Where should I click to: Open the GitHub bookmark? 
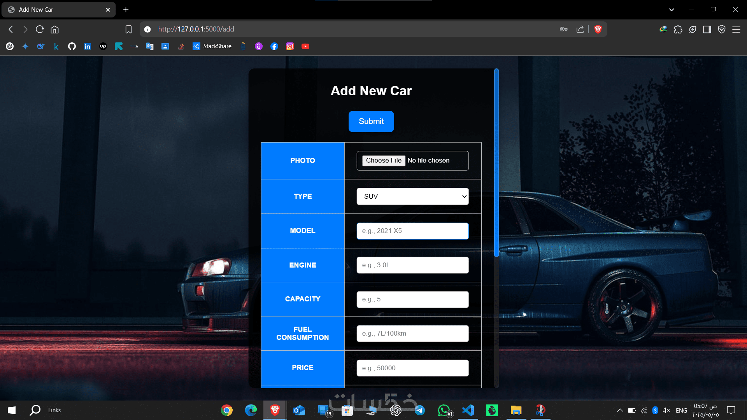click(x=72, y=46)
